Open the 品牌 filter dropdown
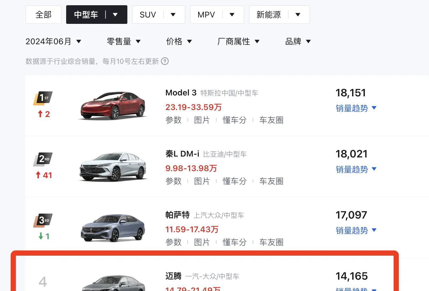 pyautogui.click(x=298, y=42)
